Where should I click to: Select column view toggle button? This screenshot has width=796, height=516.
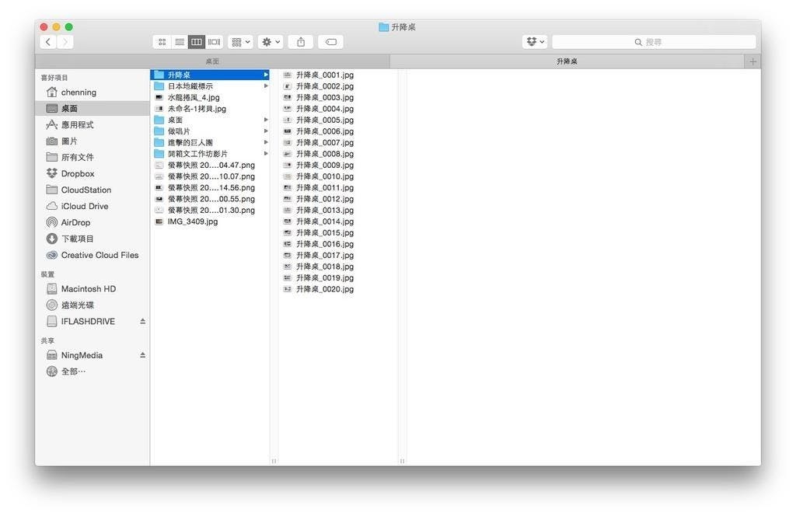tap(197, 42)
